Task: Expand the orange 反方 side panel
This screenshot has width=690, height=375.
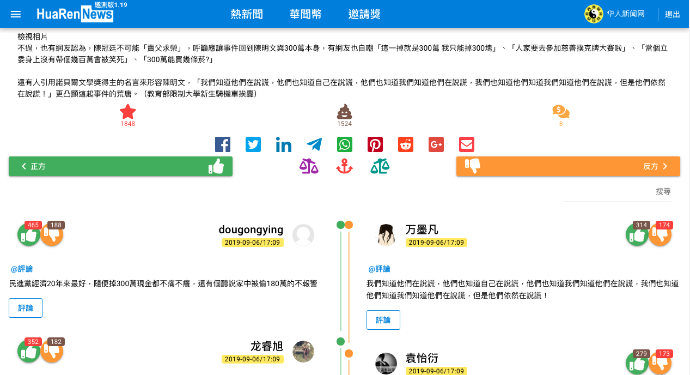Action: [568, 166]
